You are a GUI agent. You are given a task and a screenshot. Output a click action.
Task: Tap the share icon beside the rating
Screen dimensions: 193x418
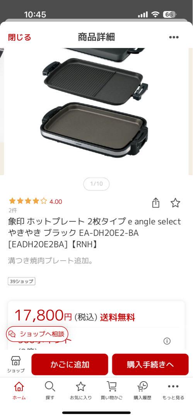(x=156, y=203)
